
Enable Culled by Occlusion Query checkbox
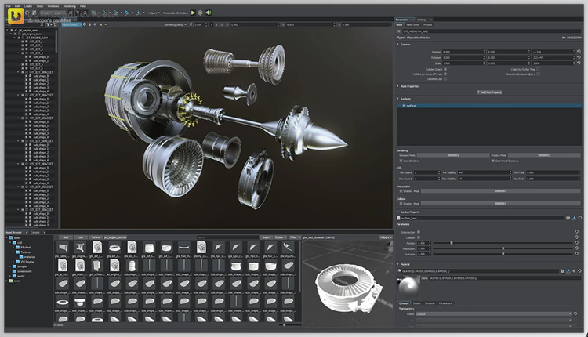point(538,74)
